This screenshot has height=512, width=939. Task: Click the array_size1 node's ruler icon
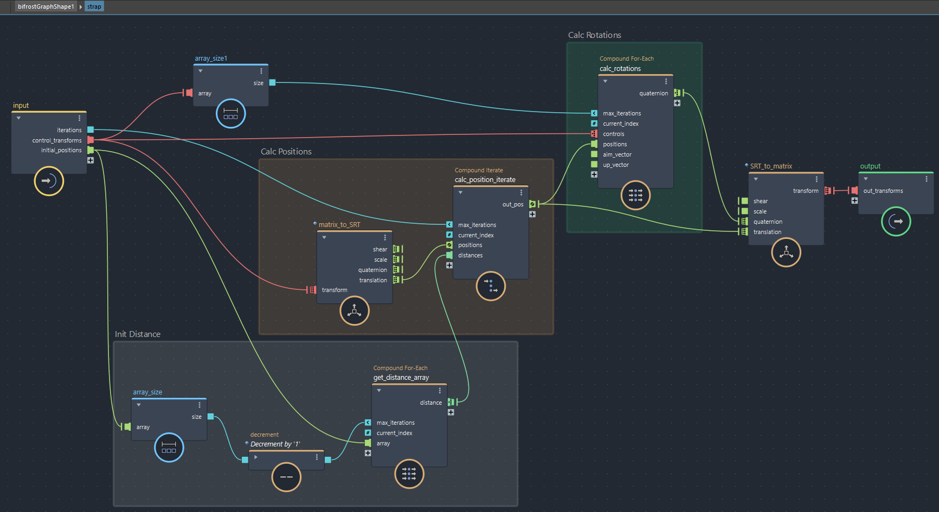(x=231, y=114)
